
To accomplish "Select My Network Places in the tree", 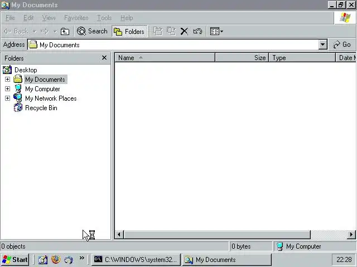I will (51, 98).
